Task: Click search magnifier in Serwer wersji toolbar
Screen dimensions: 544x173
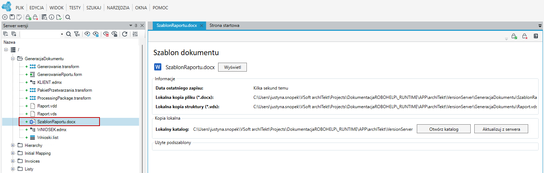Action: pos(69,34)
